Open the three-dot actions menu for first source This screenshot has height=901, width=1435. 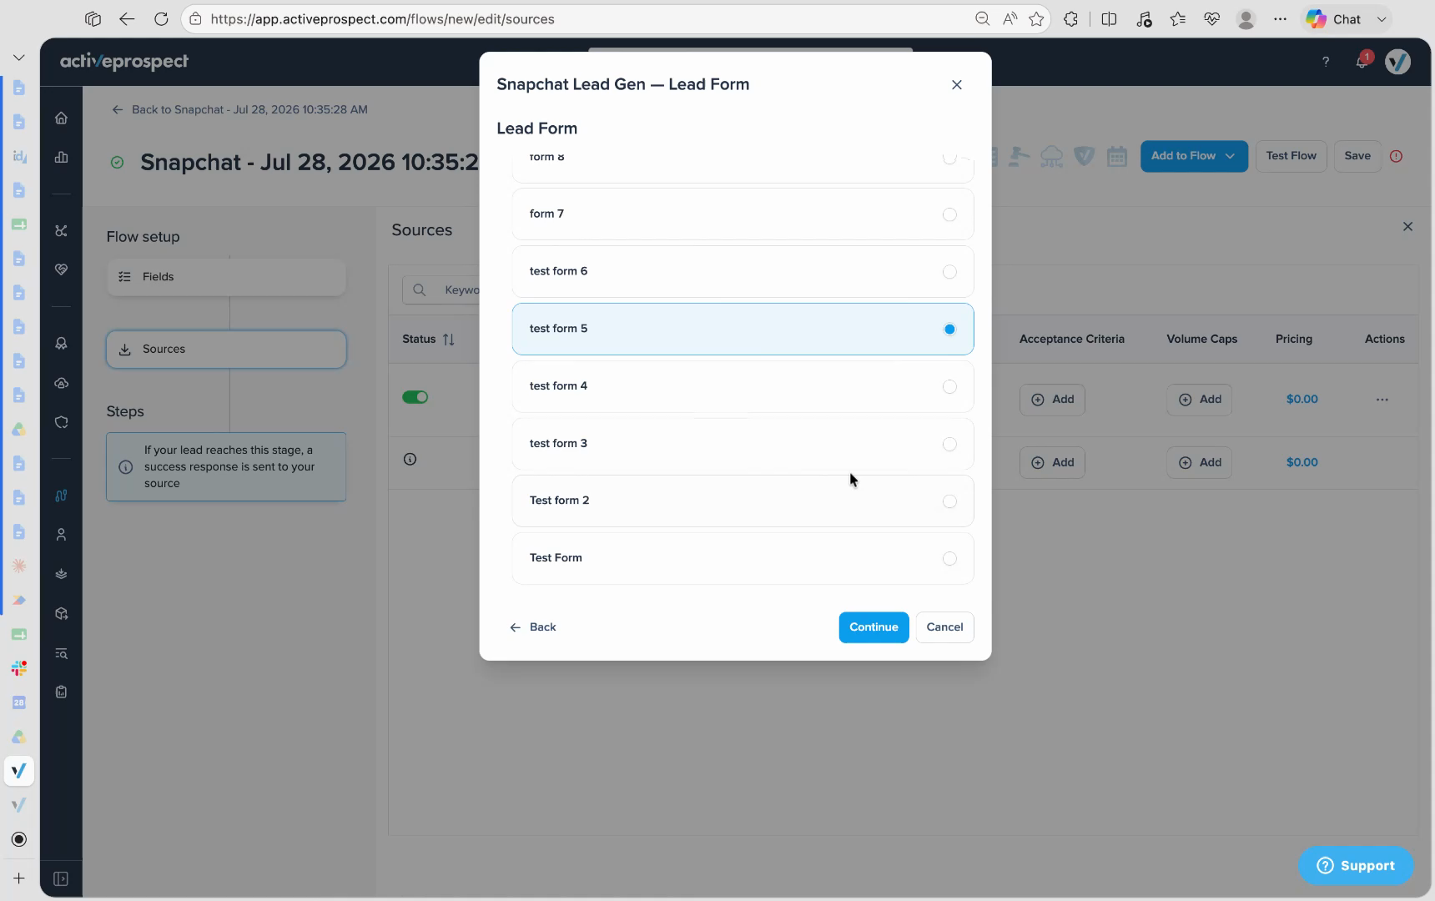[x=1382, y=400]
